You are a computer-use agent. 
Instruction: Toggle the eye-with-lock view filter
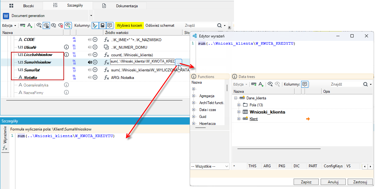46,25
